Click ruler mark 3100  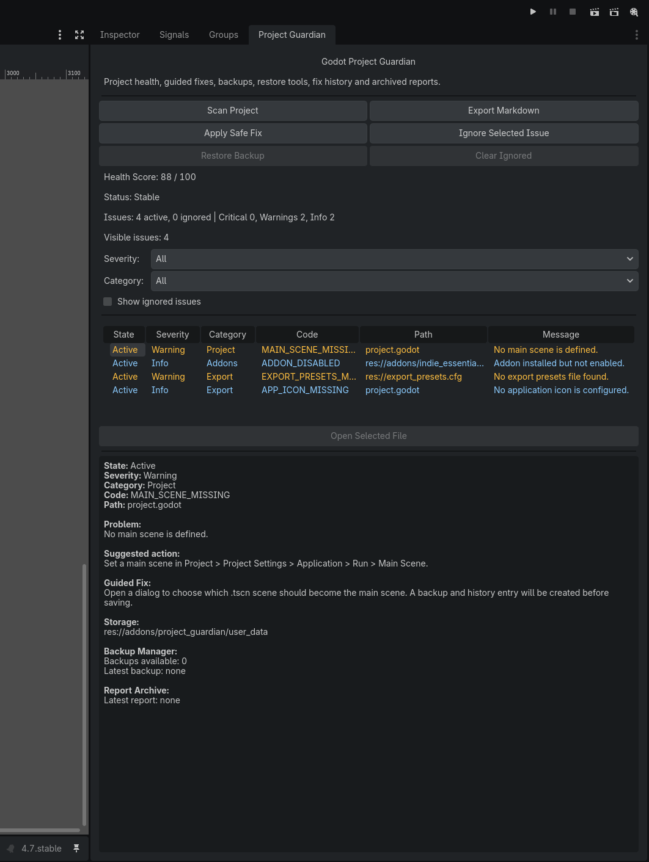coord(74,73)
